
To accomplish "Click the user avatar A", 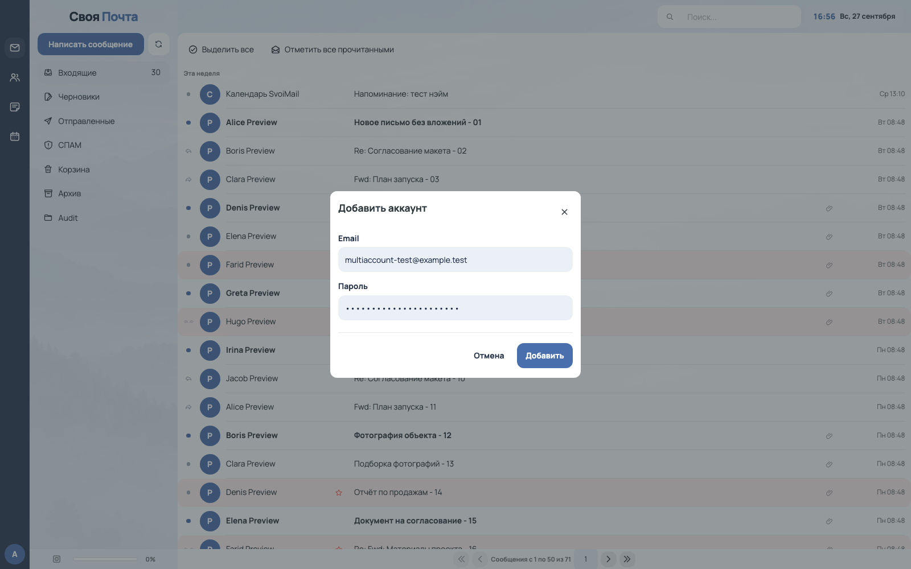I will [15, 554].
